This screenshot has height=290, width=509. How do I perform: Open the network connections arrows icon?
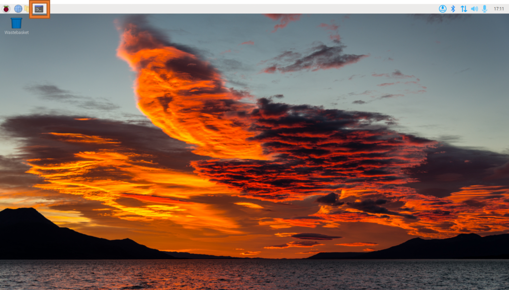[464, 9]
